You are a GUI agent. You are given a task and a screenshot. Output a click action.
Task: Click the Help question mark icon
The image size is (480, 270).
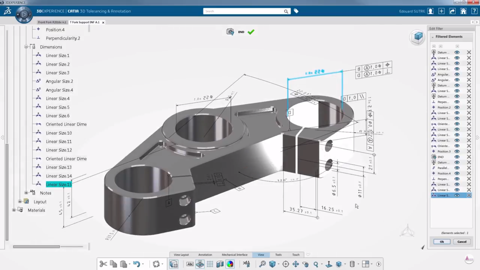[x=474, y=11]
